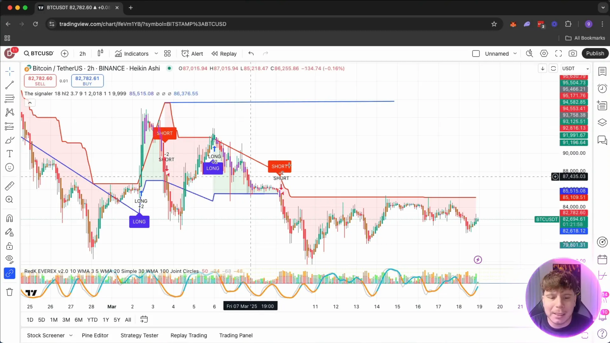Open the chats speech-bubble panel

[602, 140]
